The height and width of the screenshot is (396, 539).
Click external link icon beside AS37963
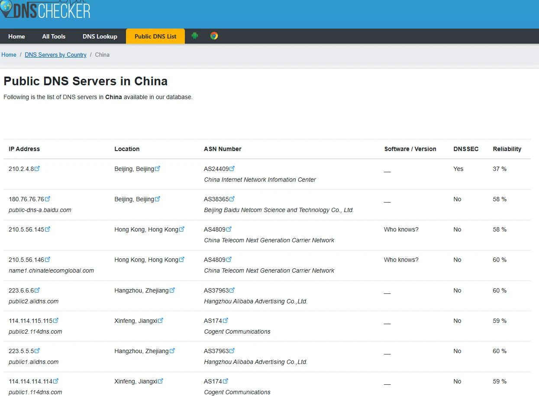click(x=232, y=290)
